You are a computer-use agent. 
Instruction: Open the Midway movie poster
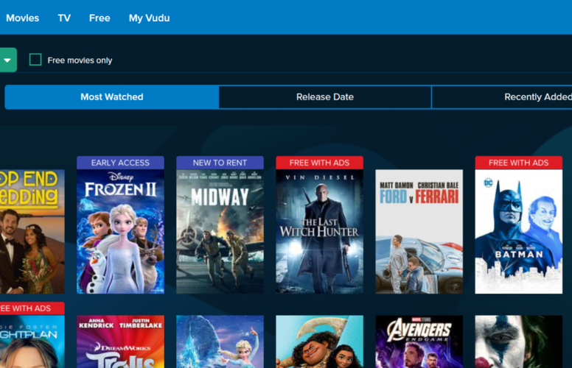pyautogui.click(x=220, y=231)
